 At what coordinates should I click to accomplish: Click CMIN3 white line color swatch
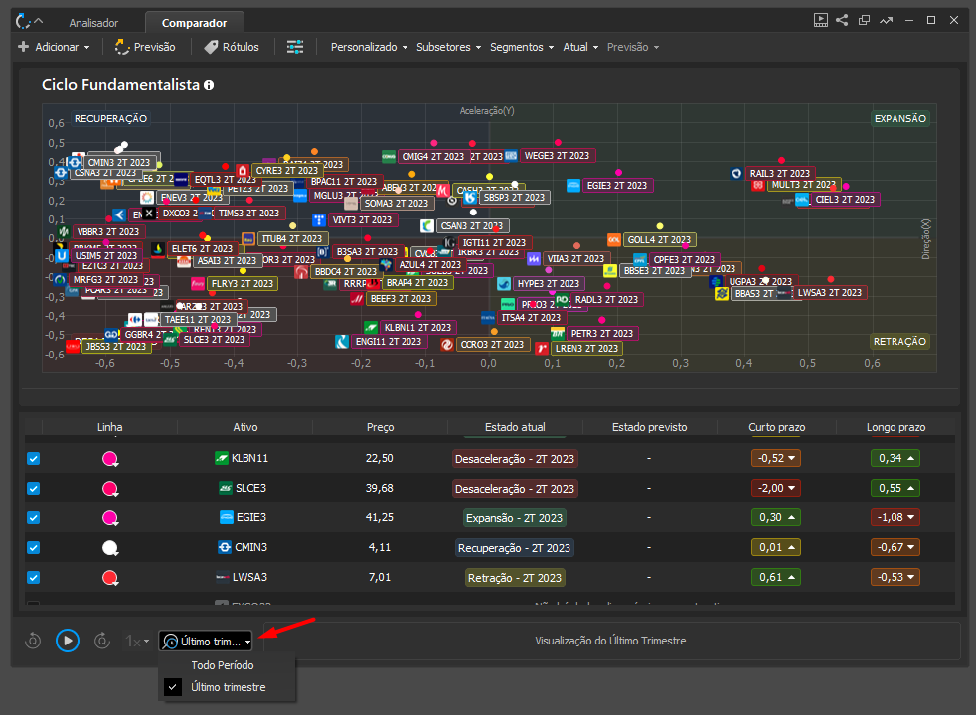click(x=110, y=548)
